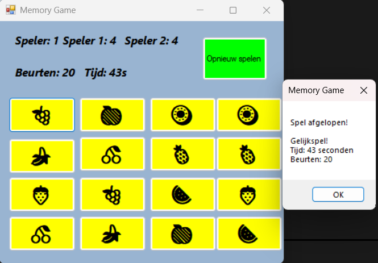Click the Memory Game app icon in title bar
This screenshot has width=378, height=263.
coord(11,10)
